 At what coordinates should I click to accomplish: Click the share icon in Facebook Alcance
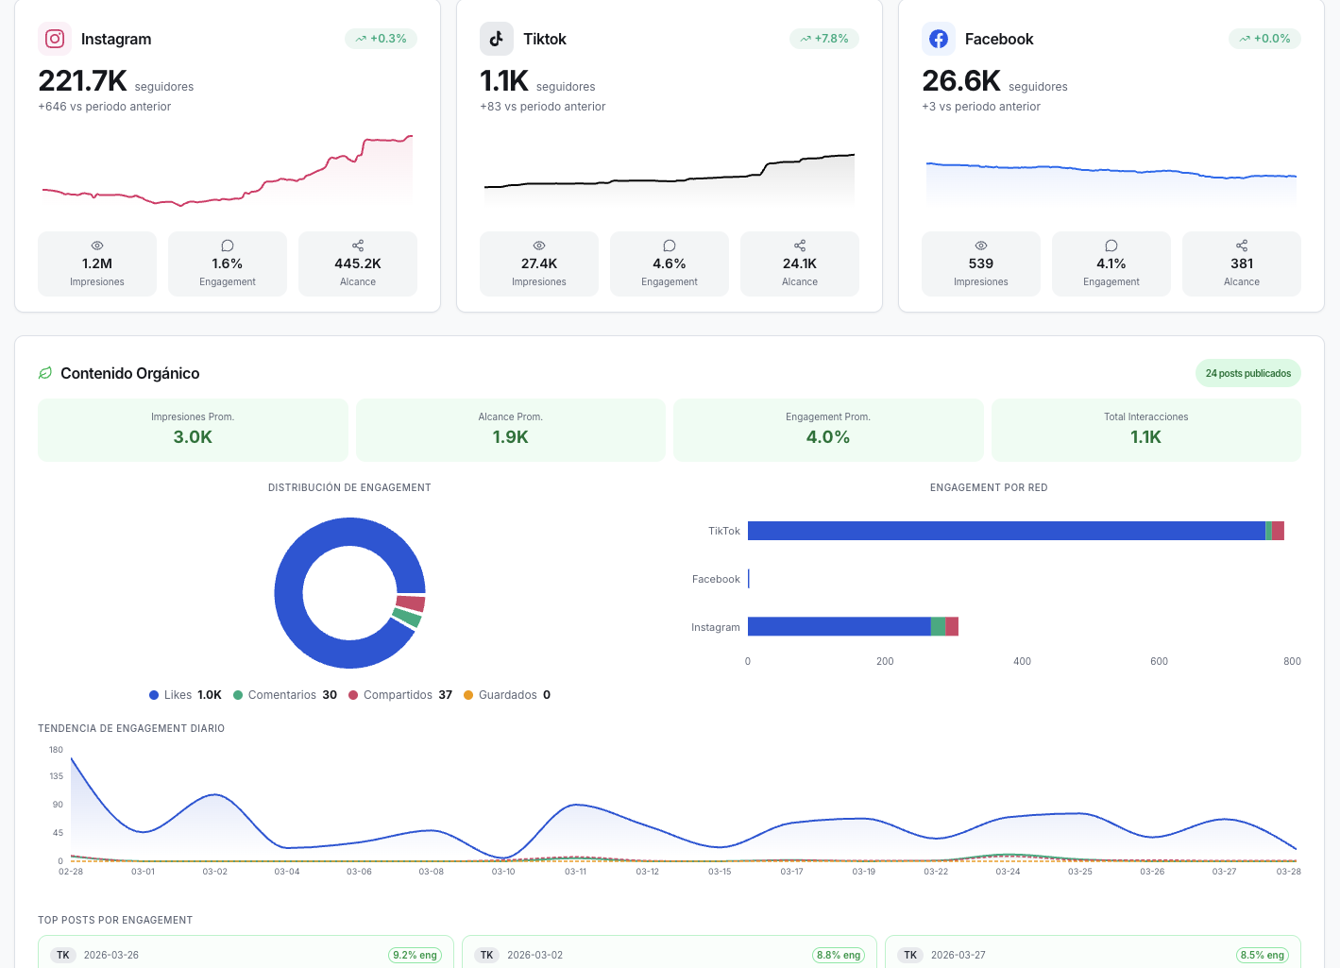1242,246
